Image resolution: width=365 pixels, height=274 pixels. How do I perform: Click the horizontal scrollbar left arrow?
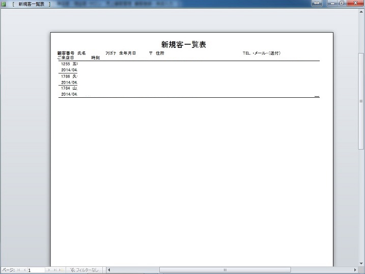109,270
